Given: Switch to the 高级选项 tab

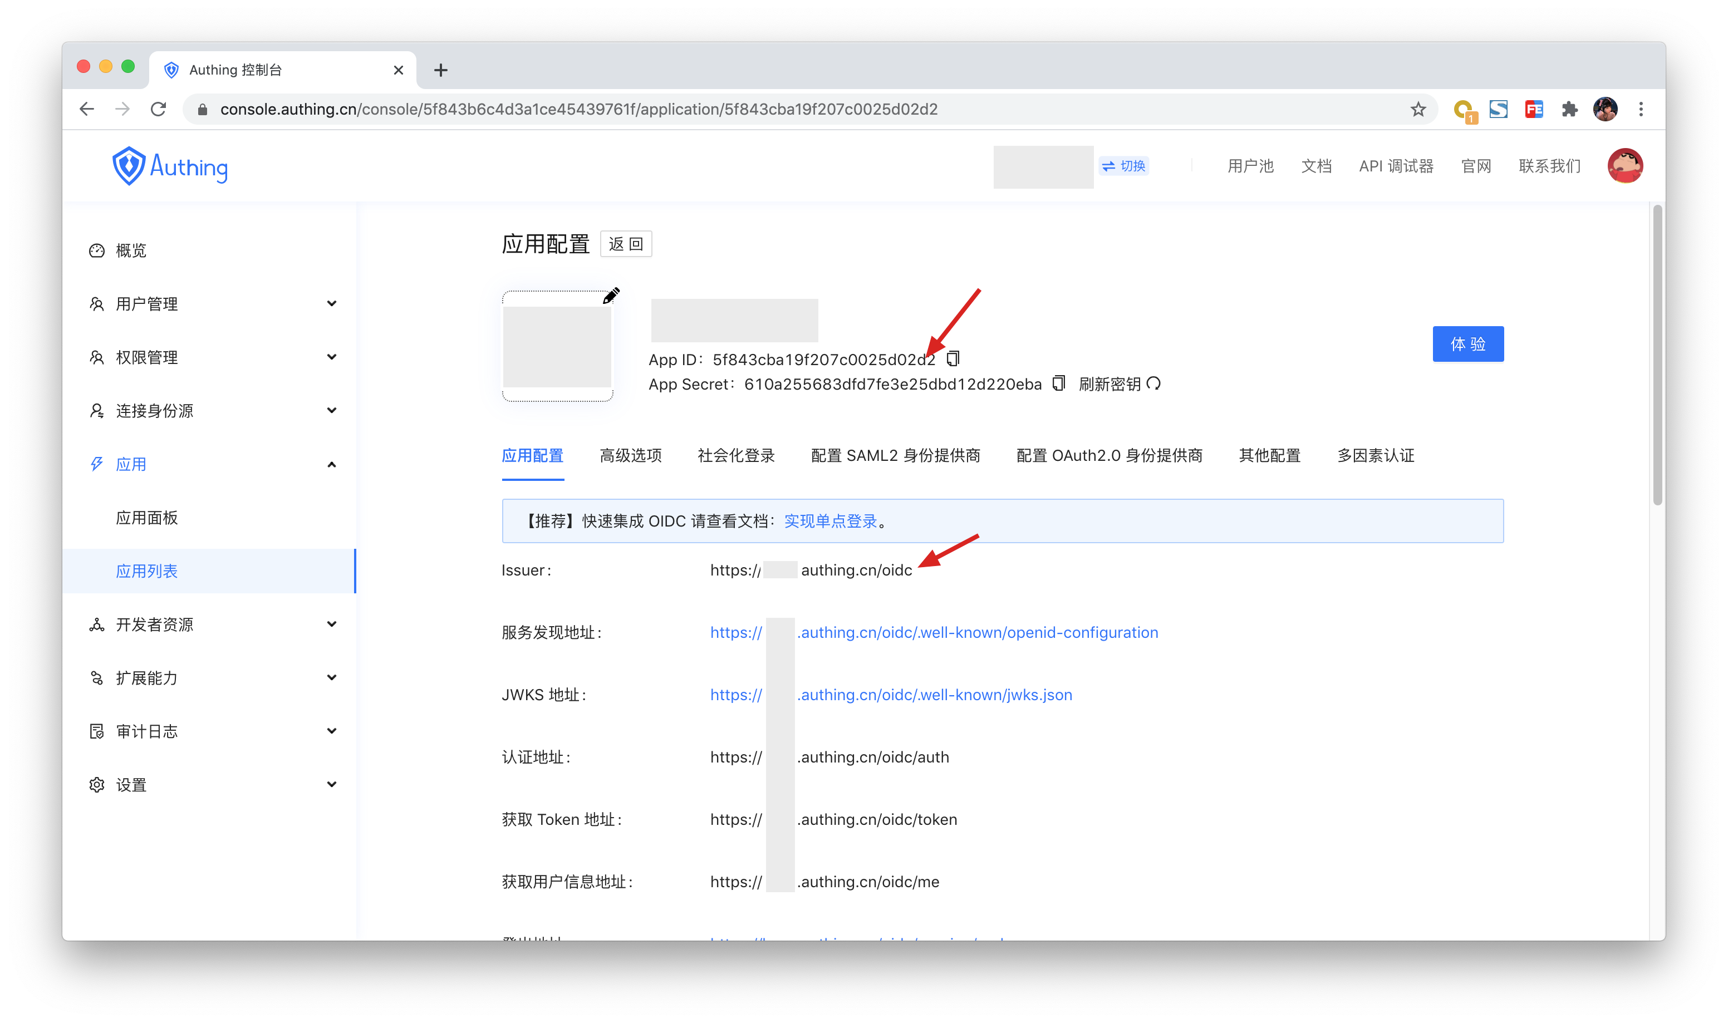Looking at the screenshot, I should 630,456.
